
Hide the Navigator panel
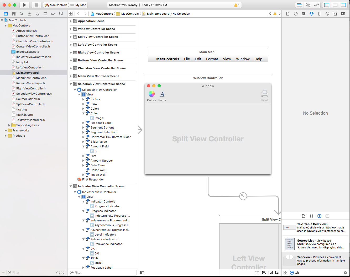(326, 5)
